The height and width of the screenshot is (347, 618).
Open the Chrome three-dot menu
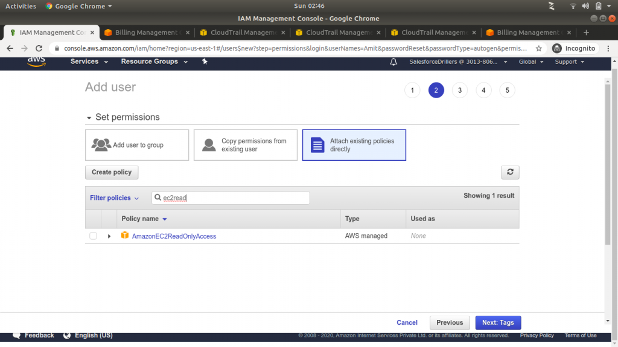[x=608, y=48]
